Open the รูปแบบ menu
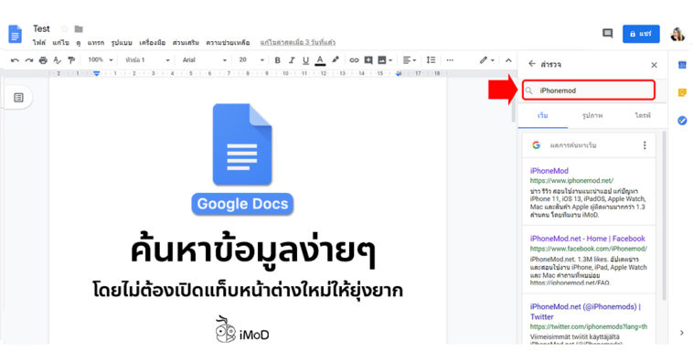Screen dimensions: 693x362 122,43
